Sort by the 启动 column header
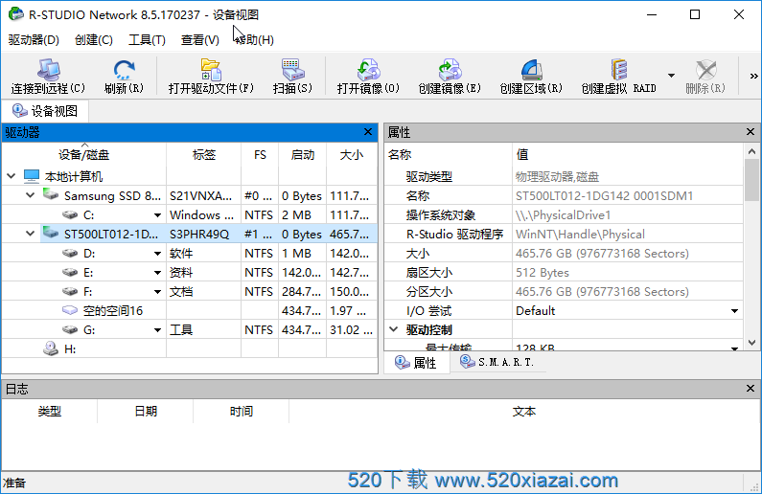Viewport: 762px width, 494px height. (x=302, y=155)
